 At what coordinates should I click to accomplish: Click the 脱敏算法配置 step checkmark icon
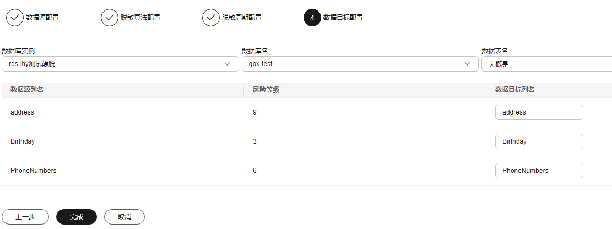coord(110,18)
